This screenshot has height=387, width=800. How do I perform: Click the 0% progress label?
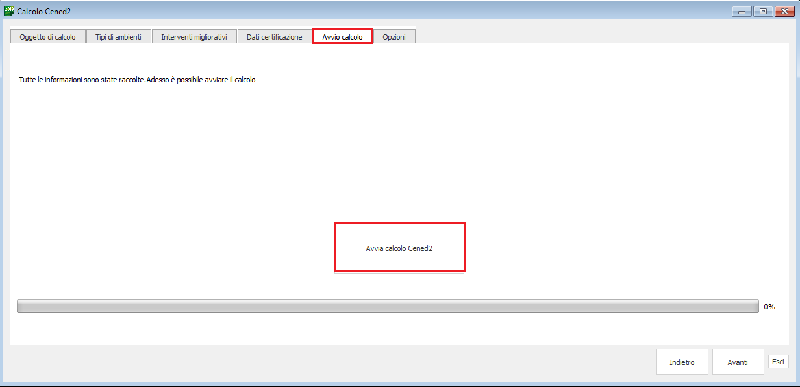coord(769,307)
